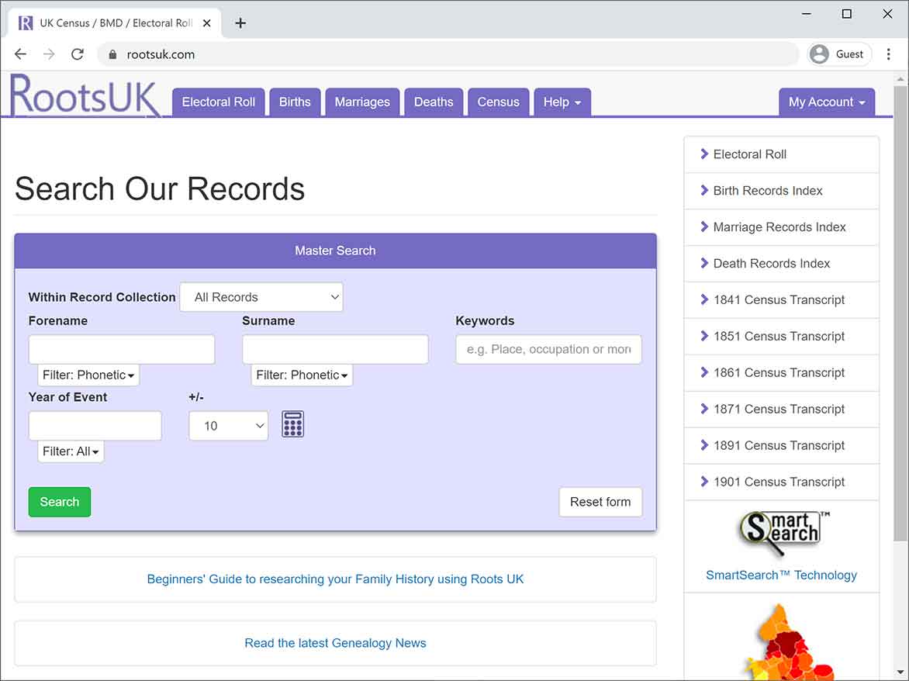Go back using the browser back arrow
The width and height of the screenshot is (909, 681).
pos(20,54)
